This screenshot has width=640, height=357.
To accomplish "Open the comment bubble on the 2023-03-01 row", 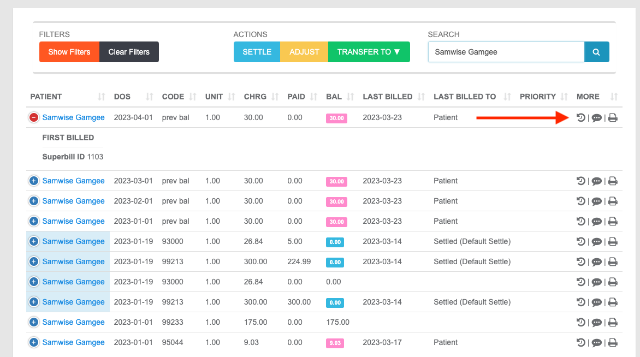I will [597, 181].
